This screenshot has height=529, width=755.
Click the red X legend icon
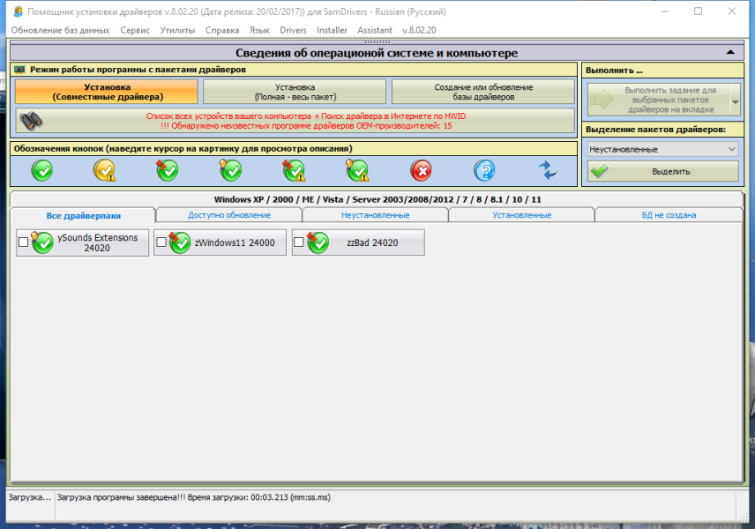coord(422,170)
